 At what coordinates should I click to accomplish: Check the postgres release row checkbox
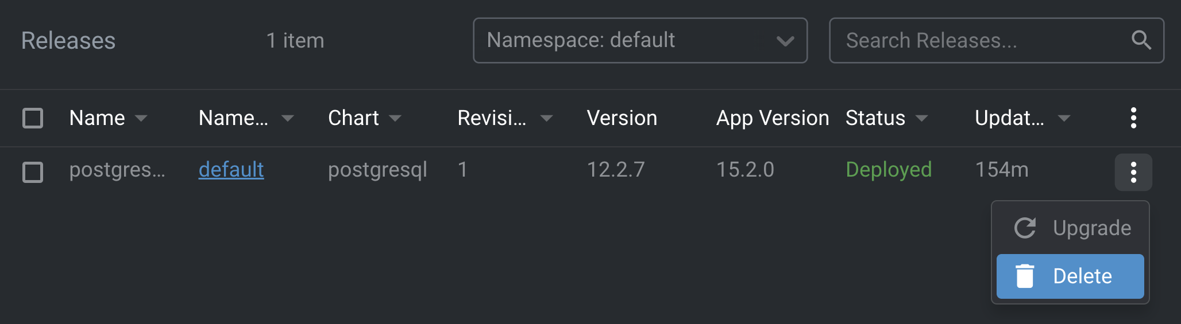click(33, 172)
